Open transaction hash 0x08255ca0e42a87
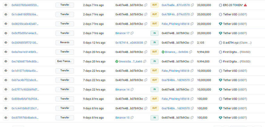 coord(25,24)
